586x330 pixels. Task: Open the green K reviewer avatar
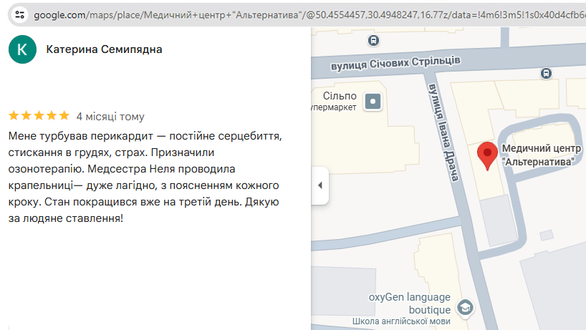pos(21,49)
